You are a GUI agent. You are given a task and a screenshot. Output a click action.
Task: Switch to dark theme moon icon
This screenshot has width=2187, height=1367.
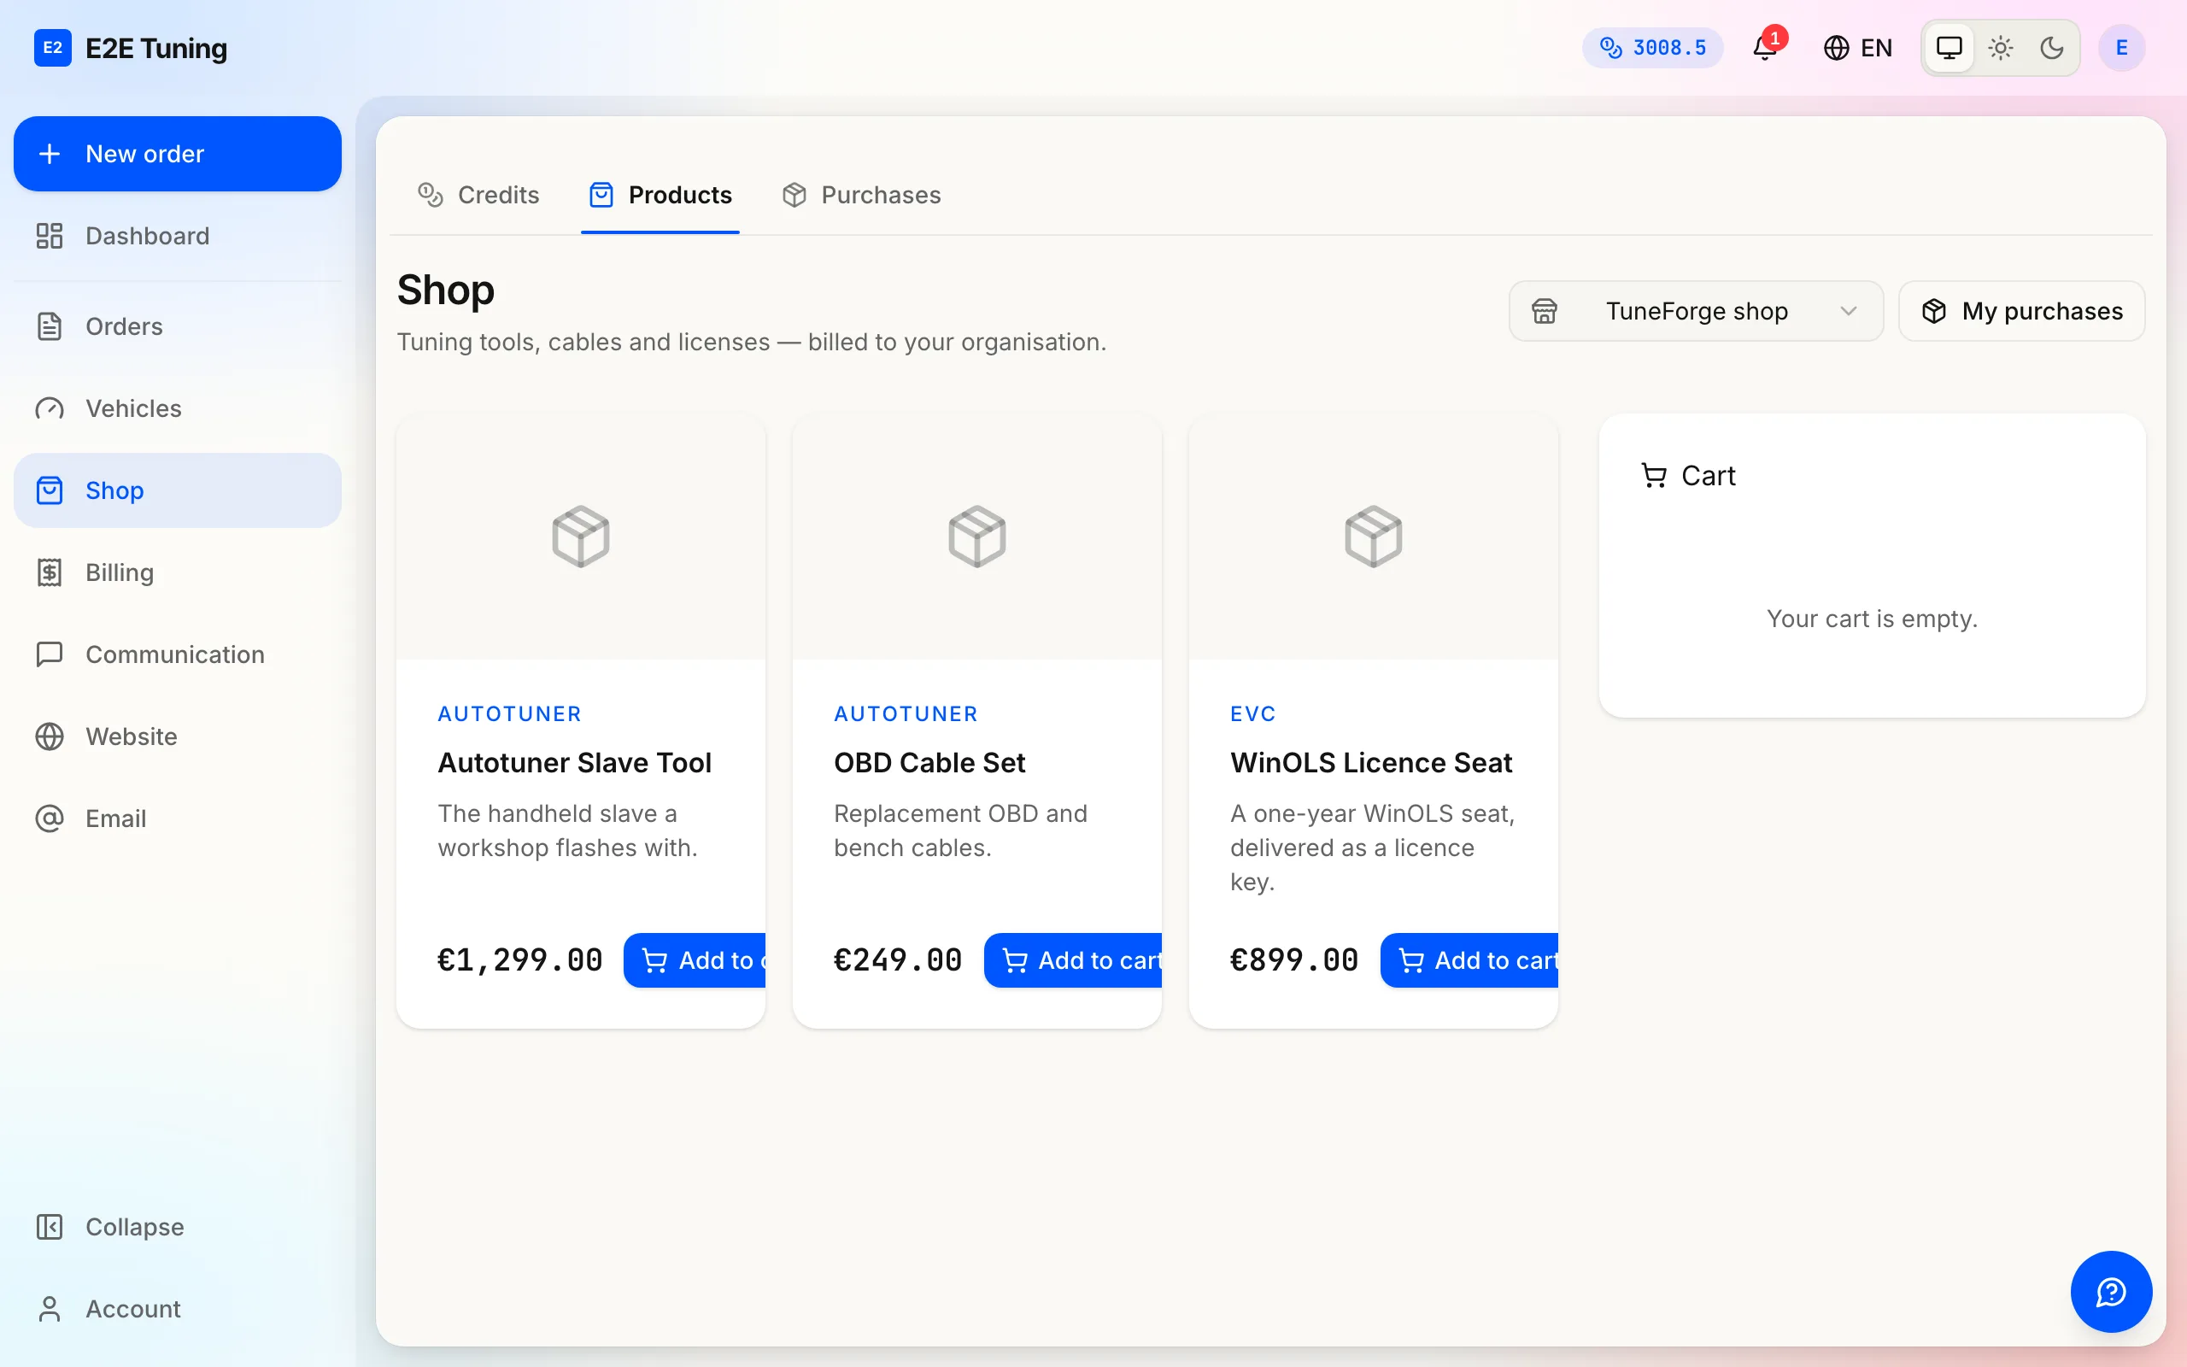tap(2052, 48)
